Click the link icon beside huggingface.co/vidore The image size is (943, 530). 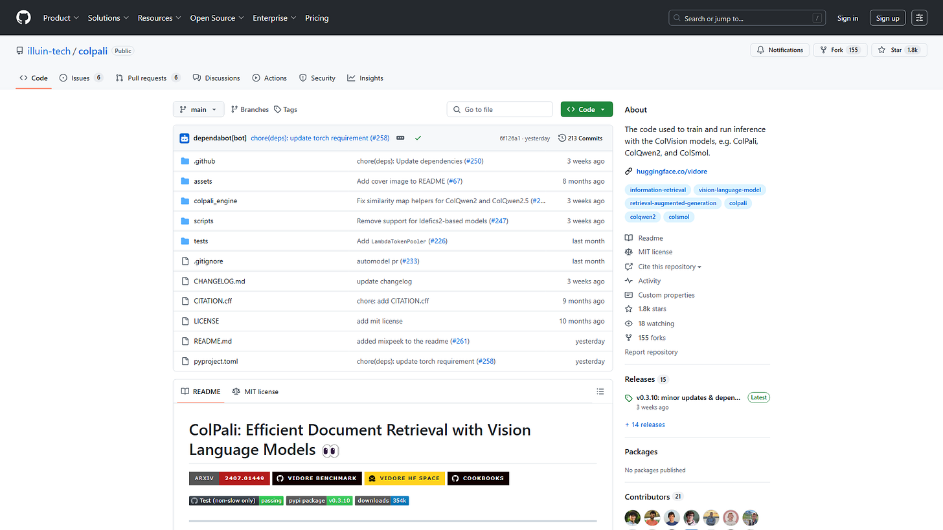629,171
